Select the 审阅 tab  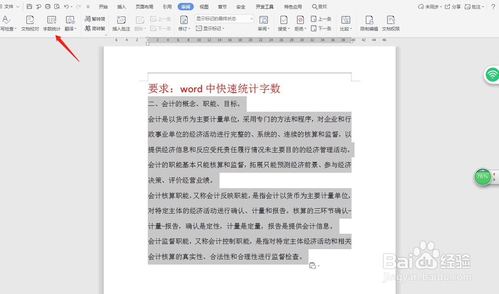(x=186, y=6)
